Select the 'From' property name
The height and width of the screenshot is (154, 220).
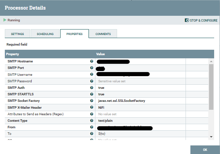(x=11, y=127)
